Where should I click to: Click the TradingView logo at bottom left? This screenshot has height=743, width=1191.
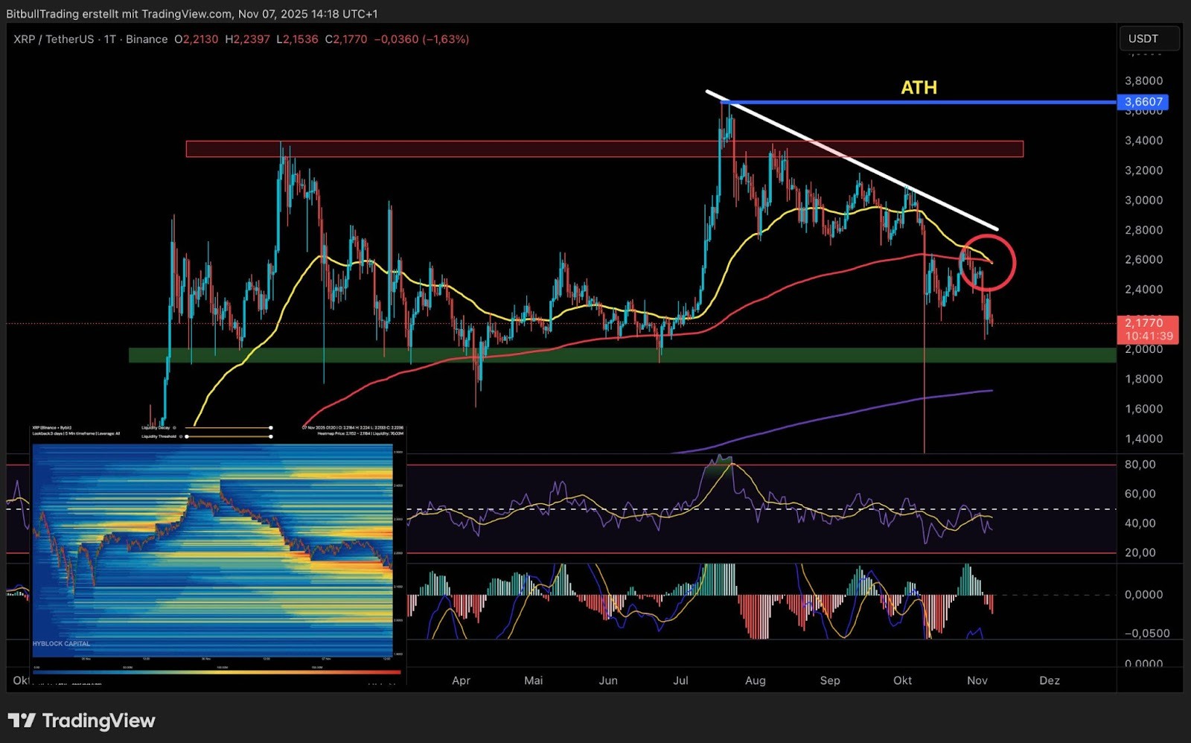pyautogui.click(x=81, y=721)
